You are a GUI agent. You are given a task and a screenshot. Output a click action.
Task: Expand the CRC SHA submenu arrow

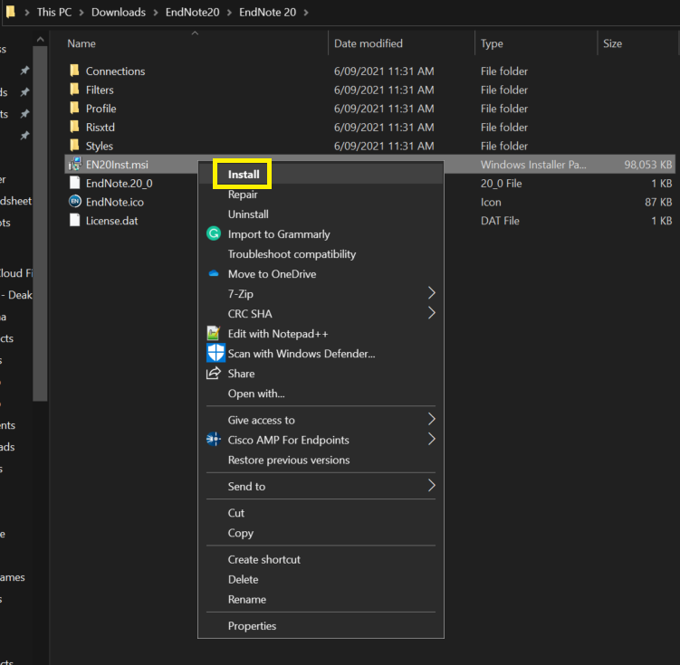click(431, 313)
